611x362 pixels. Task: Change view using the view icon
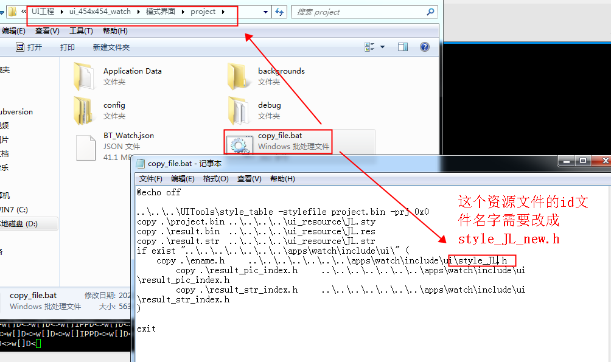369,47
